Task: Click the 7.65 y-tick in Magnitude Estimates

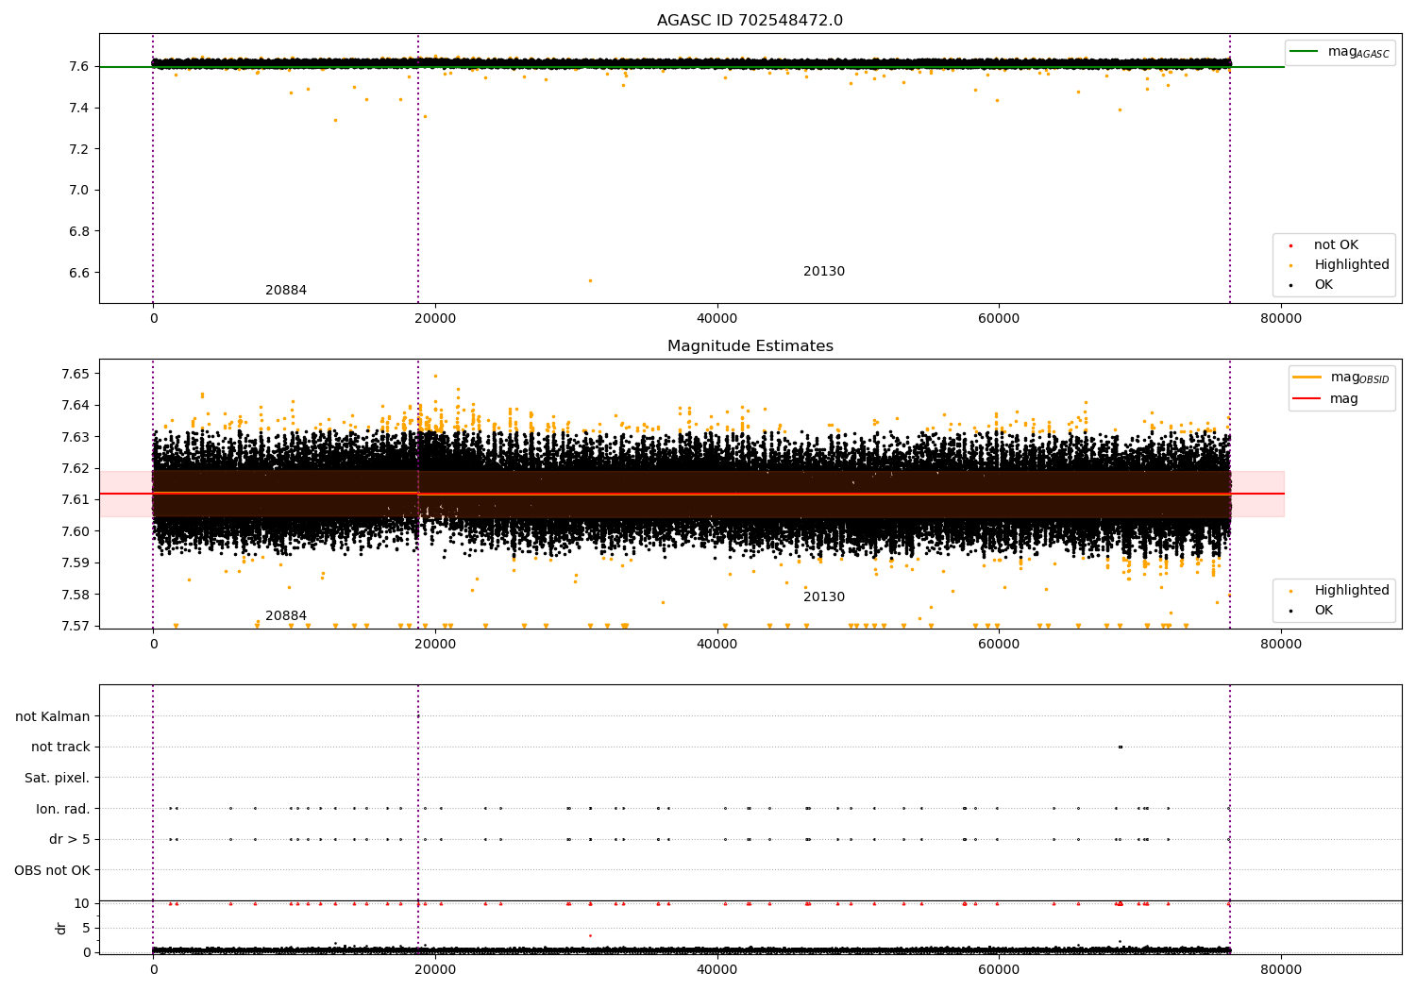Action: (75, 374)
